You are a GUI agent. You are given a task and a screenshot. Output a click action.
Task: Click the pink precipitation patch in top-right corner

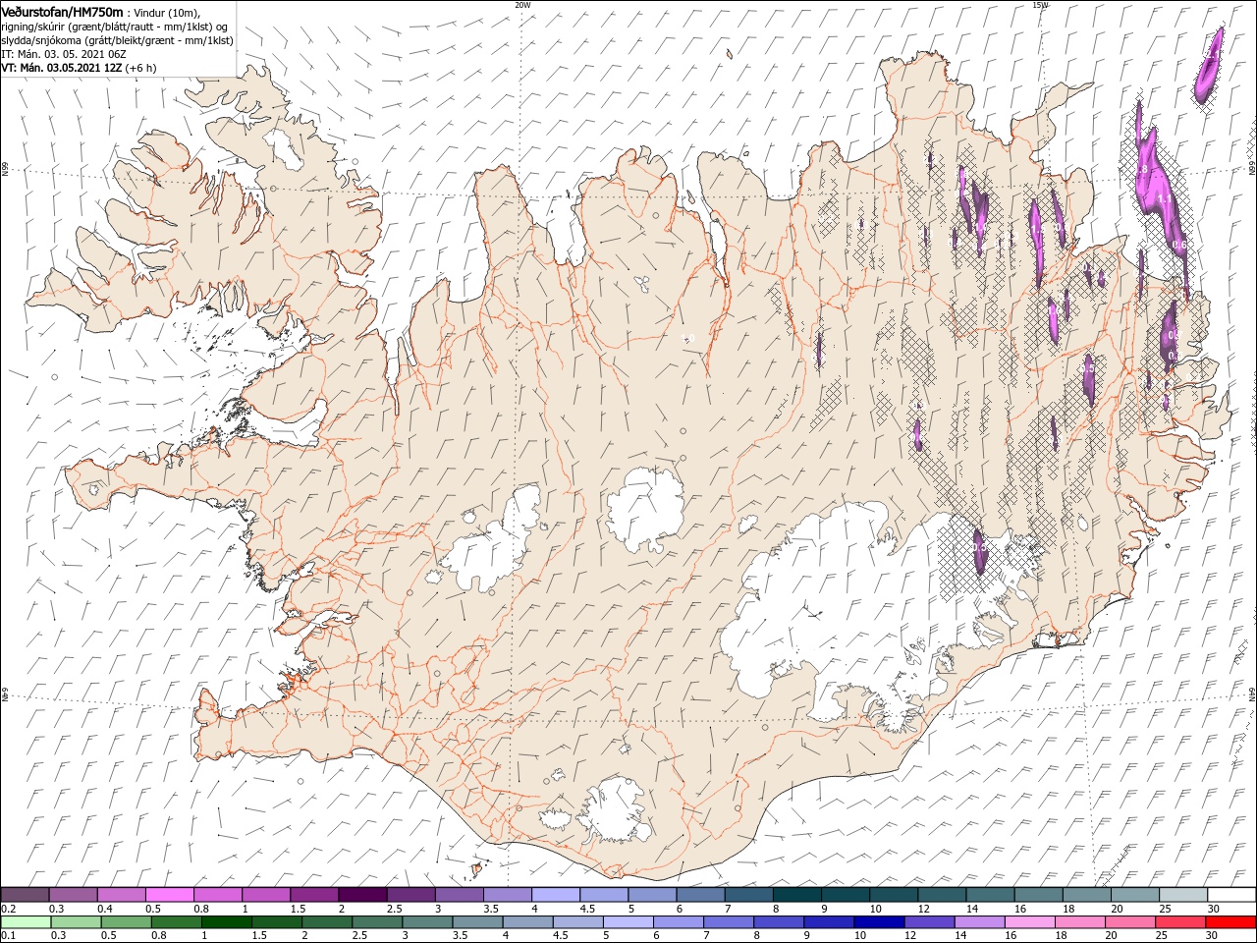[x=1209, y=66]
